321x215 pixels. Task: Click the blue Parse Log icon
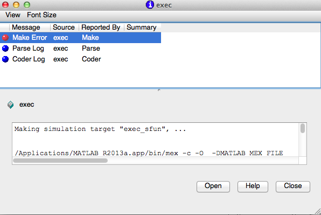[x=5, y=48]
